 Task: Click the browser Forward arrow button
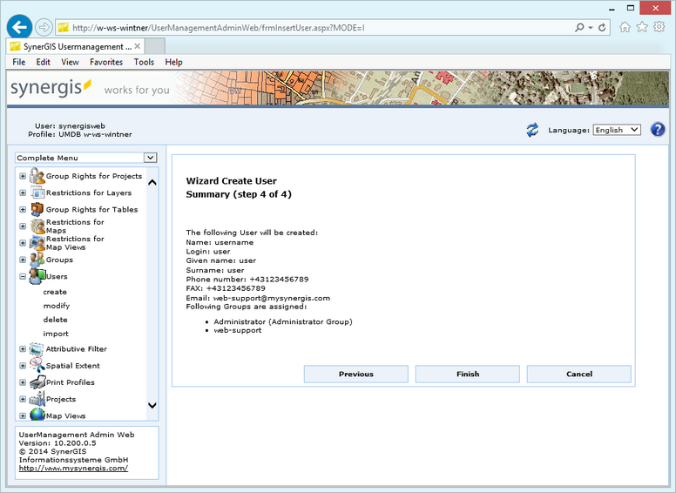44,28
